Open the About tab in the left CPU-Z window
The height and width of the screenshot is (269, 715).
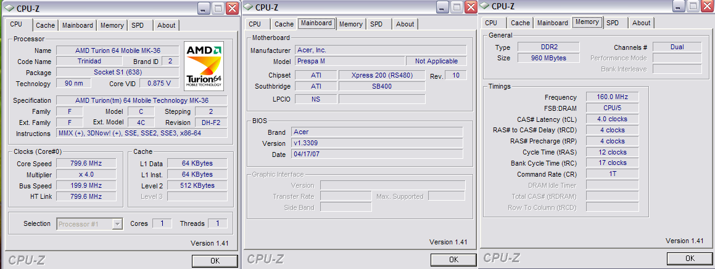167,25
